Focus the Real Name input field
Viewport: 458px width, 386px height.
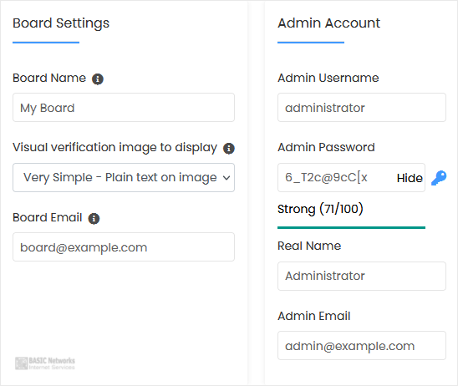click(x=362, y=277)
